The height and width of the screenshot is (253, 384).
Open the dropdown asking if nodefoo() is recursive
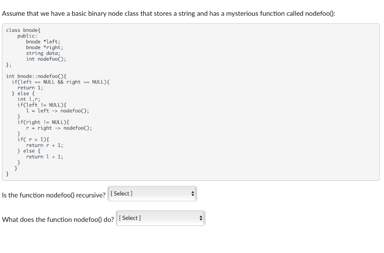coord(152,193)
